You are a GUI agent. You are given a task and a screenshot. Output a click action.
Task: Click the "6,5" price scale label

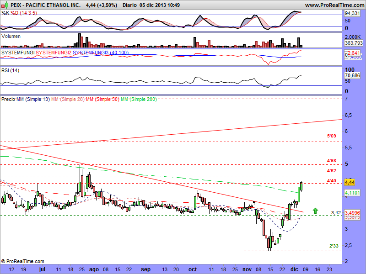(x=348, y=116)
